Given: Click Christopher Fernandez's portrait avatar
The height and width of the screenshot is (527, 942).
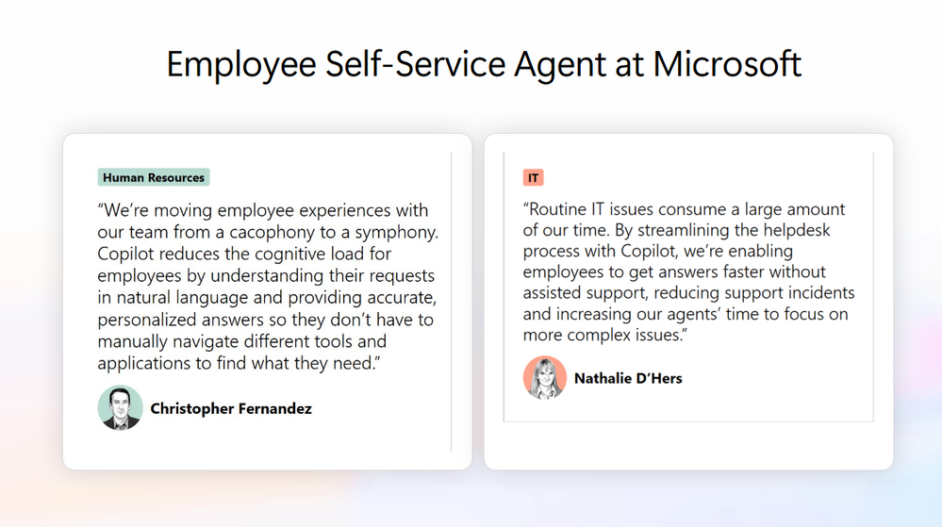Looking at the screenshot, I should 120,408.
